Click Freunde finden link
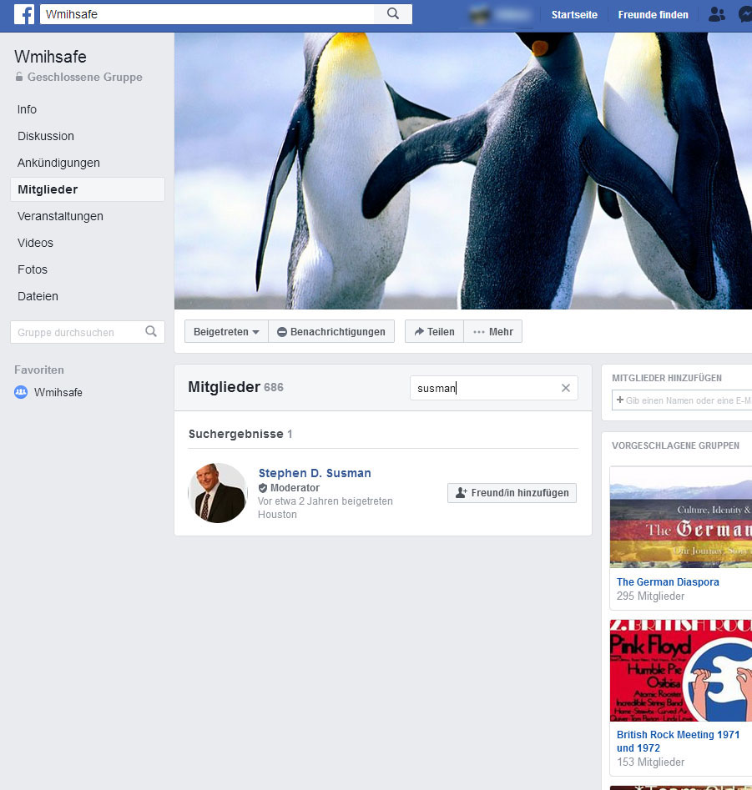This screenshot has width=752, height=790. point(653,15)
